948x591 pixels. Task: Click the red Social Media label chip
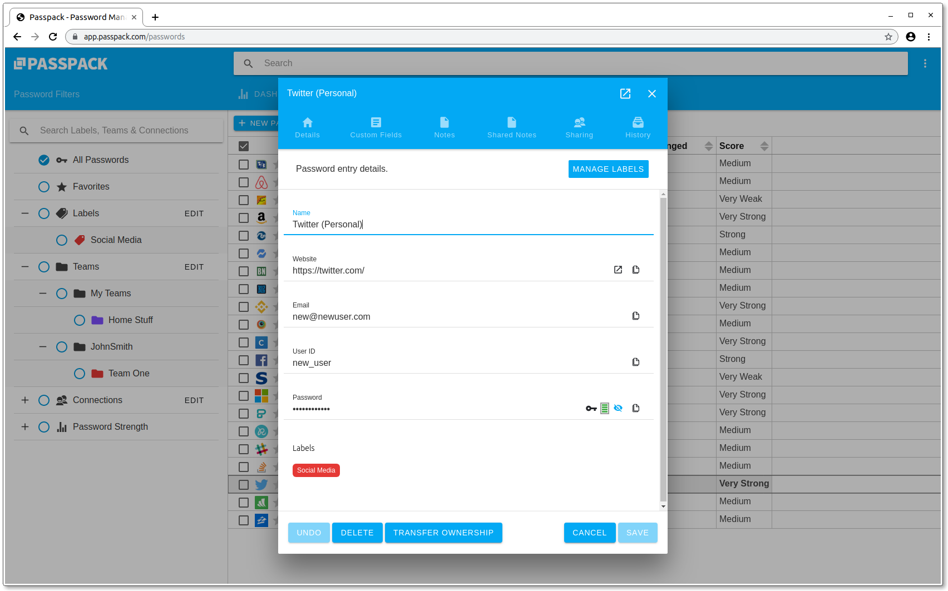[x=316, y=470]
